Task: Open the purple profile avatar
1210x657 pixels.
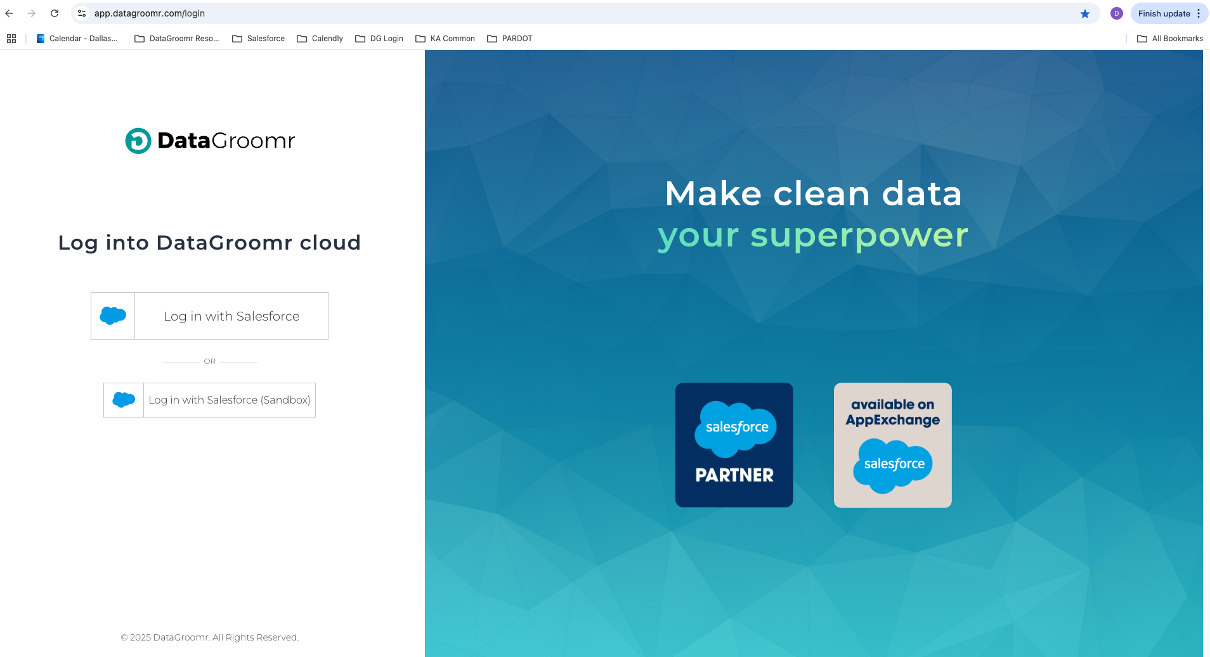Action: pyautogui.click(x=1117, y=13)
